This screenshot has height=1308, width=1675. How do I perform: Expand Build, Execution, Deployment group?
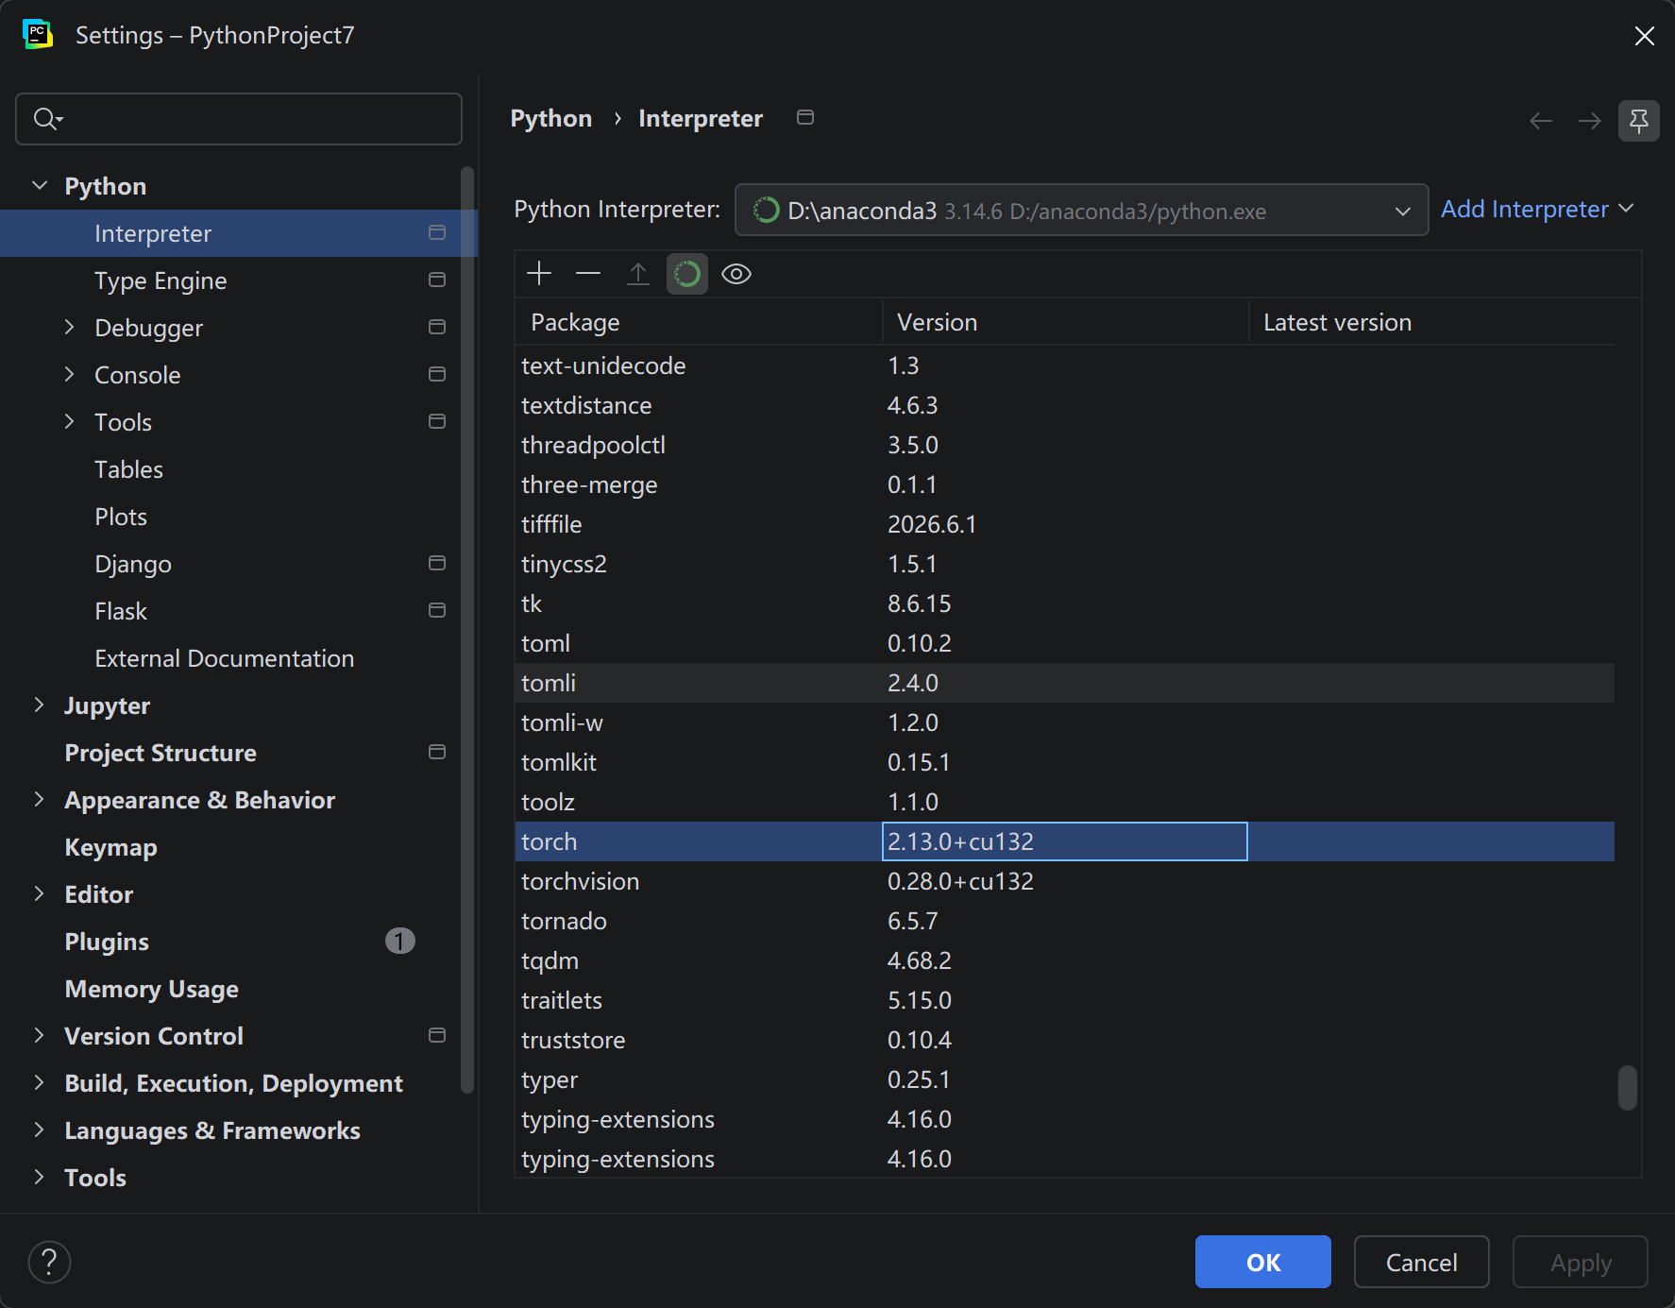tap(39, 1082)
